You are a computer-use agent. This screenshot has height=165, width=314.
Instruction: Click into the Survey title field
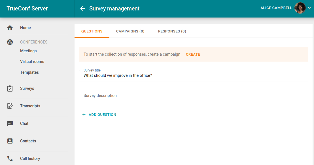point(193,76)
